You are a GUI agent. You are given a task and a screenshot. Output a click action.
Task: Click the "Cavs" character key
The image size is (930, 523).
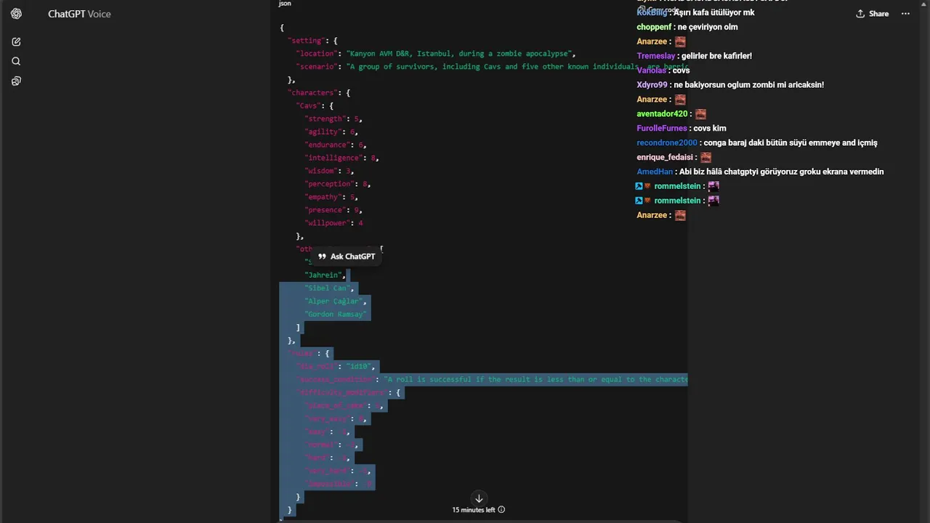(x=308, y=106)
